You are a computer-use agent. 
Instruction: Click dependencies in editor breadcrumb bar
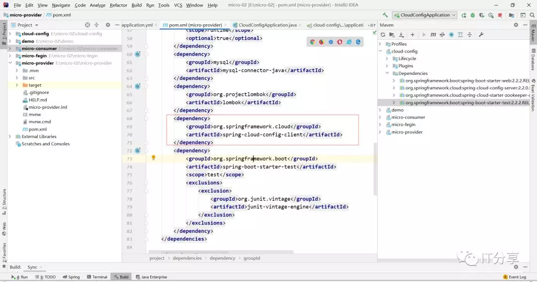pos(187,258)
